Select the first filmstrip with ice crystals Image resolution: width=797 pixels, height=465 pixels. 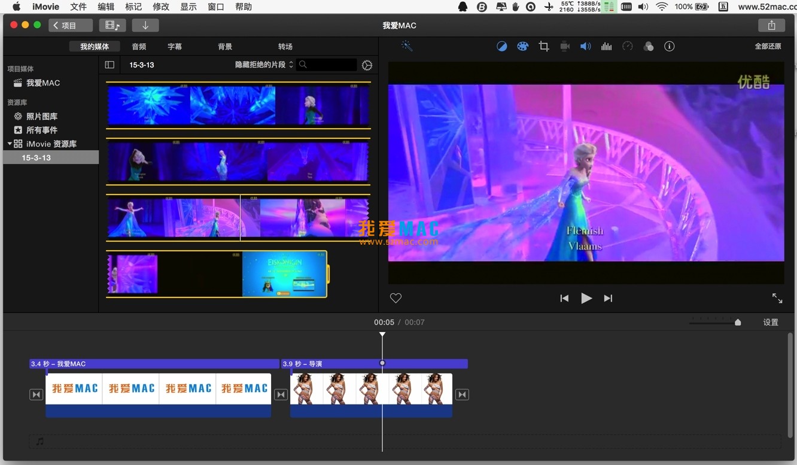coord(238,105)
